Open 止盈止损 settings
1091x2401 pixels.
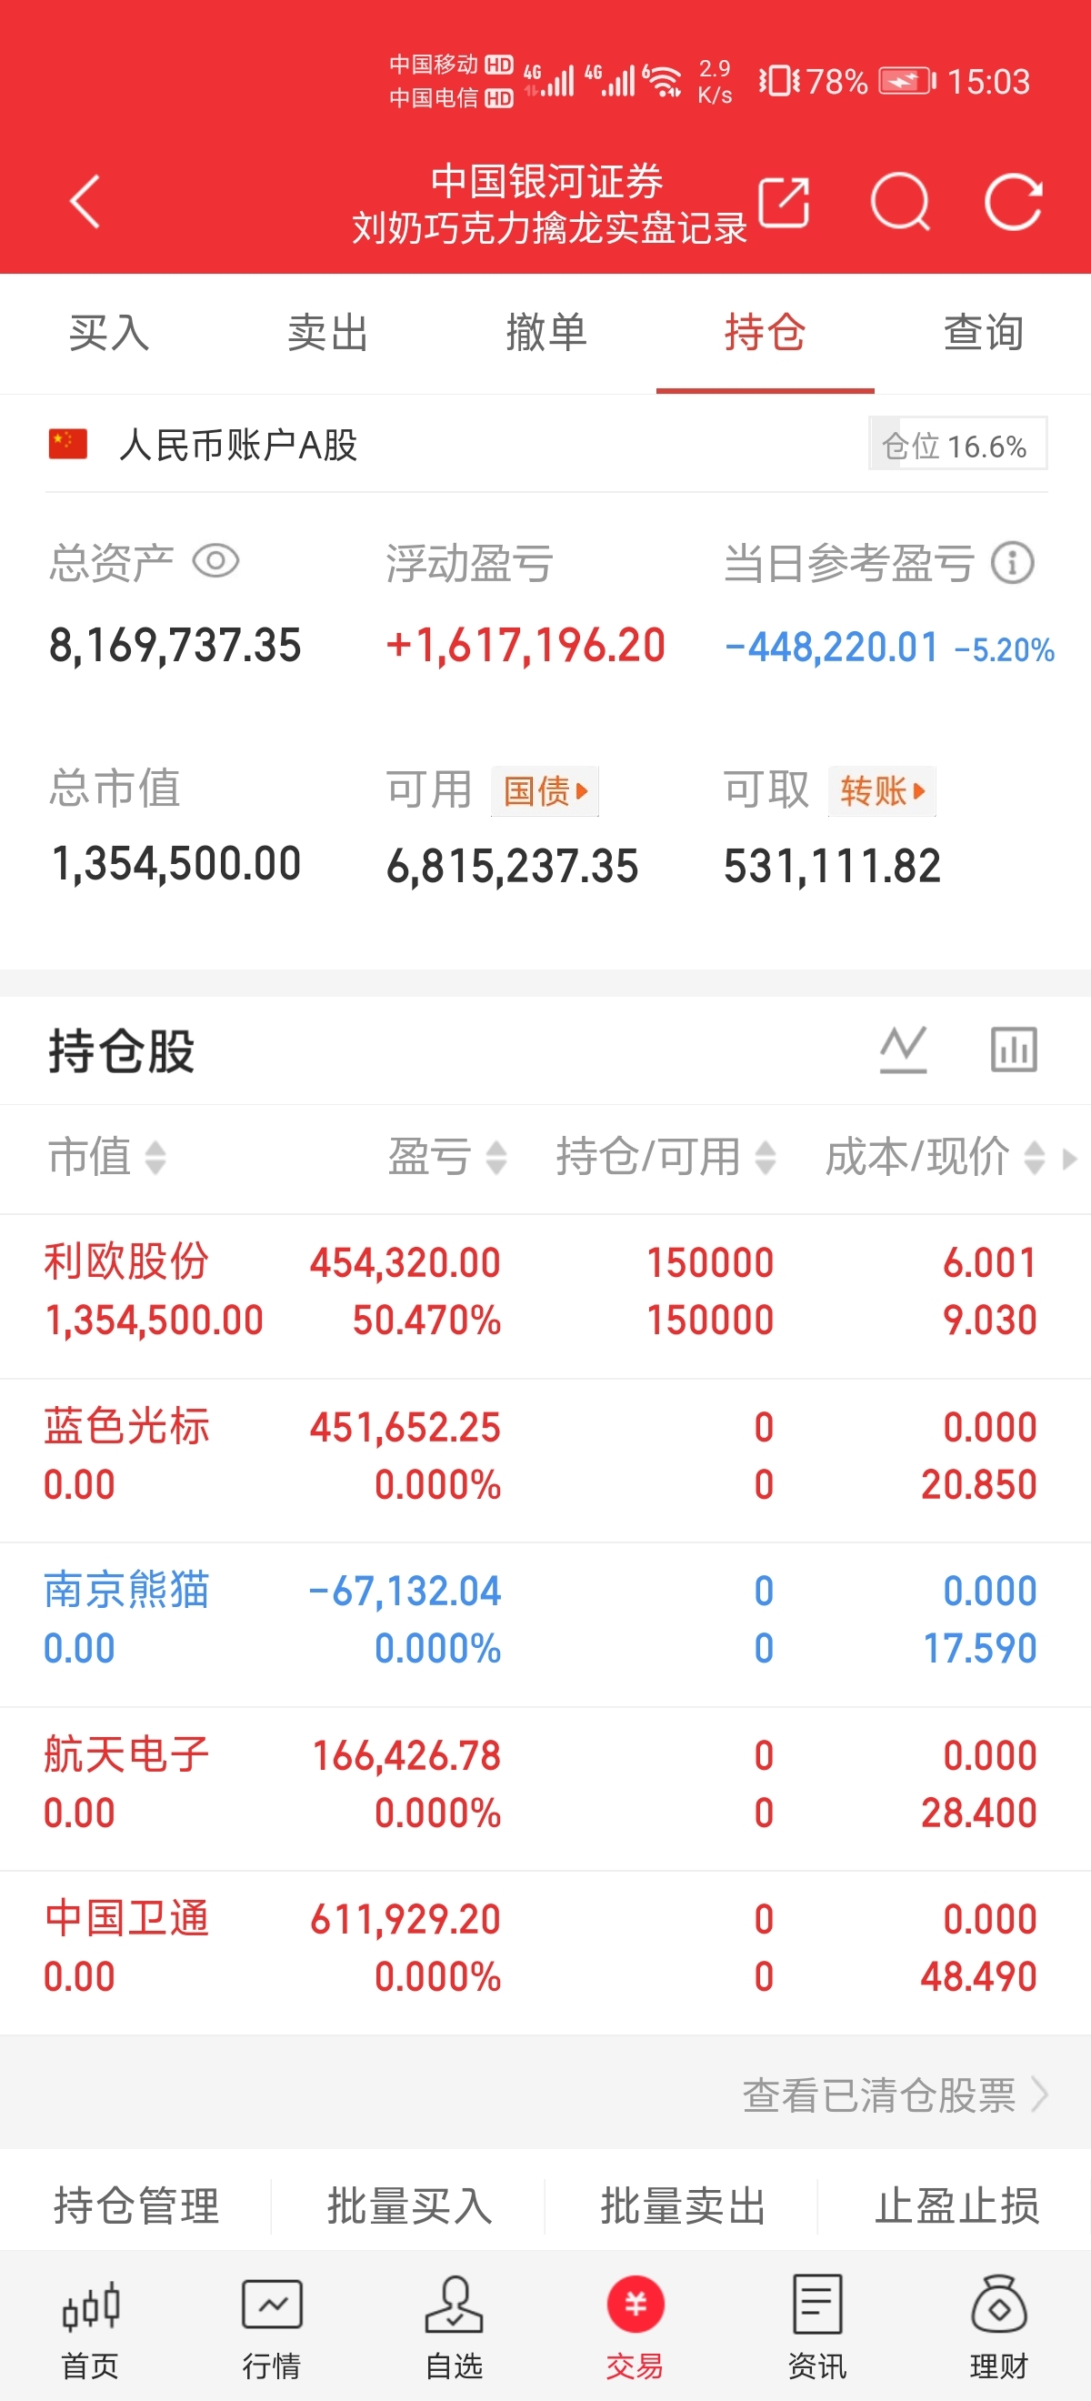[956, 2206]
